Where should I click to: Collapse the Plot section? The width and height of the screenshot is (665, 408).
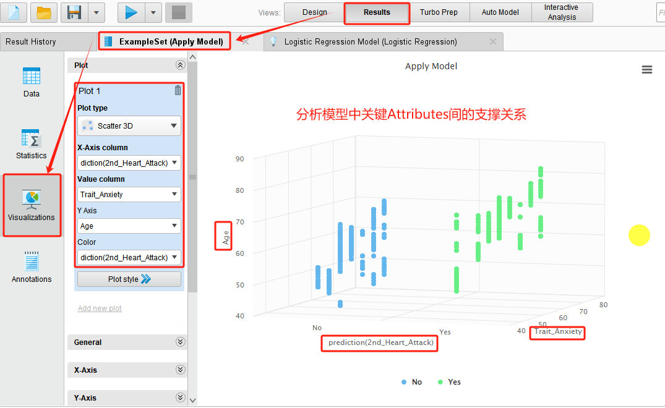[x=180, y=65]
